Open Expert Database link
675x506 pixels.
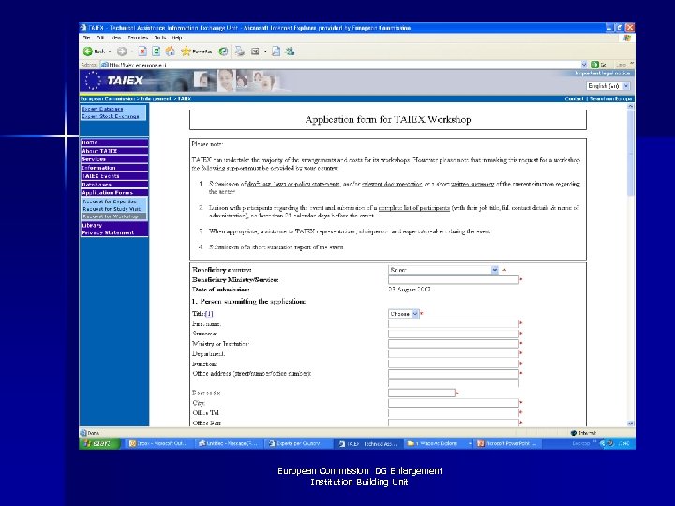coord(102,109)
